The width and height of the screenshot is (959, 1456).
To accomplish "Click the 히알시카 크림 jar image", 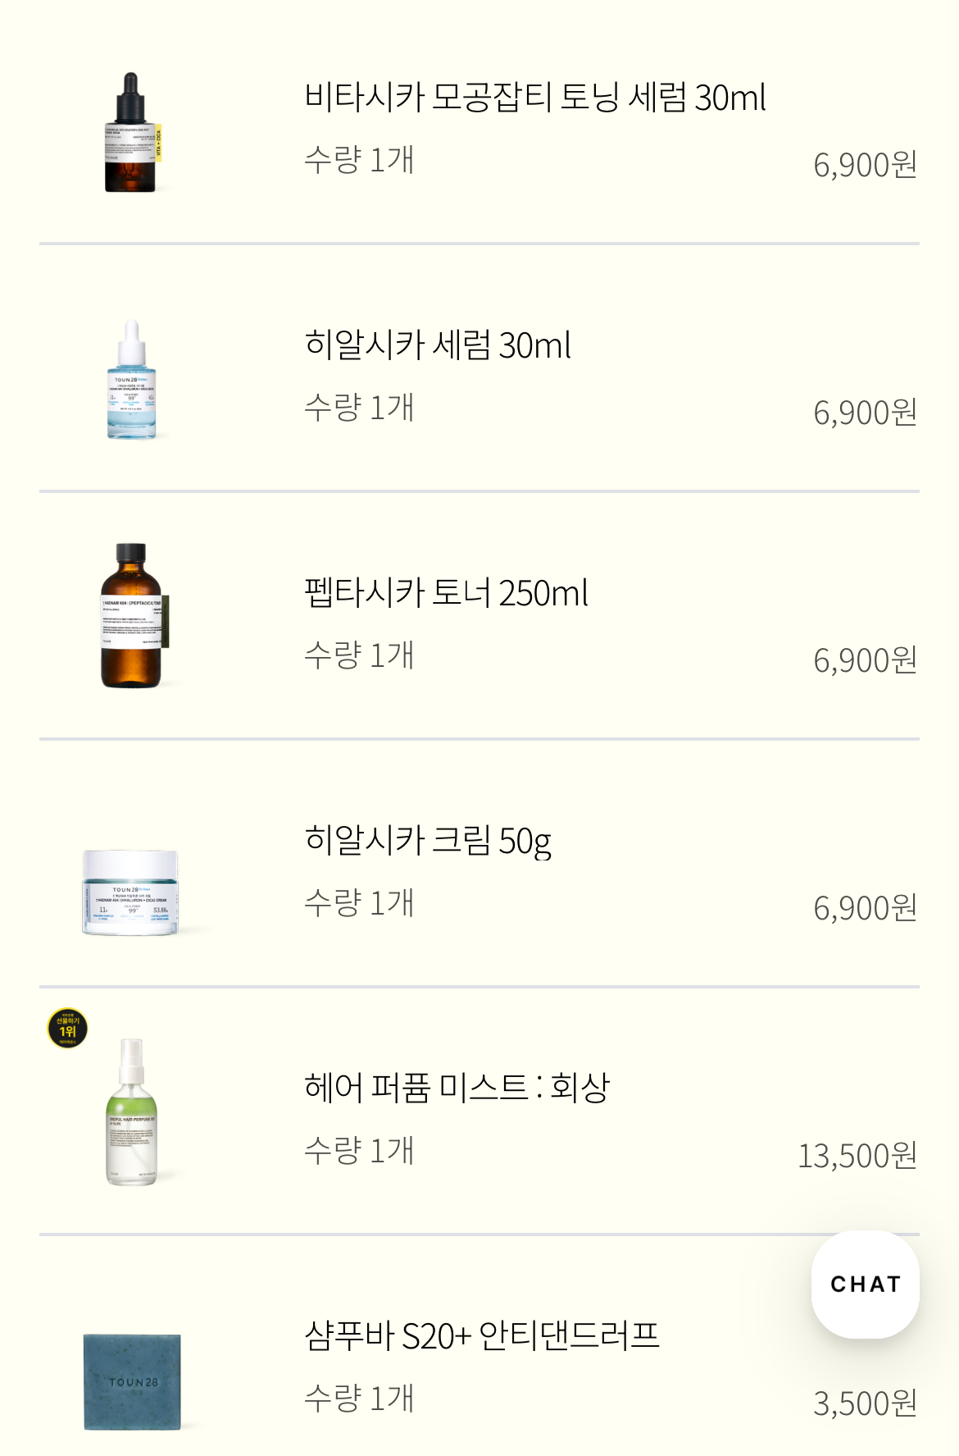I will tap(130, 892).
